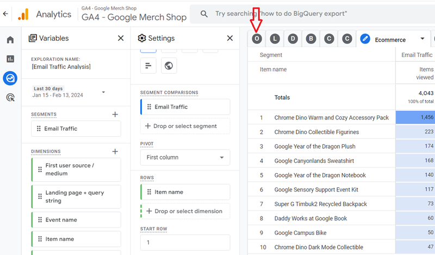Click the exploration name Email Traffic Analysis
Screen dimensions: 435x255
61,67
